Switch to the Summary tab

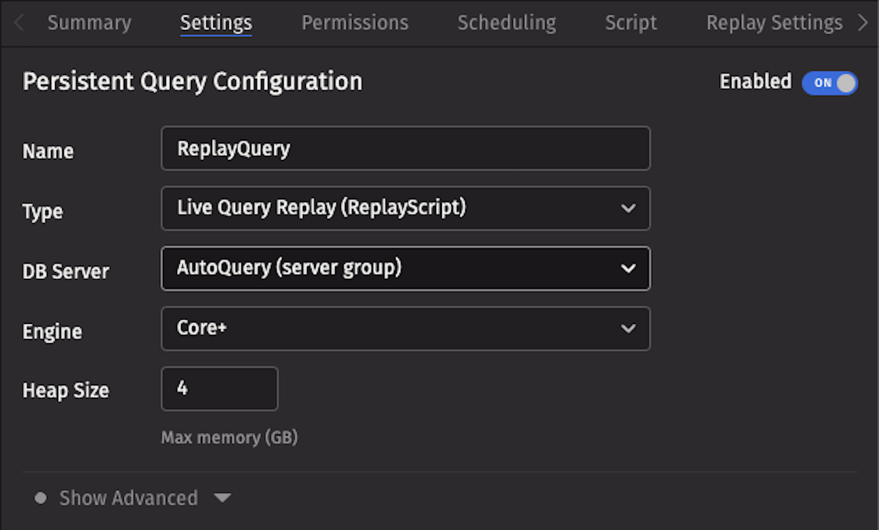pyautogui.click(x=90, y=23)
